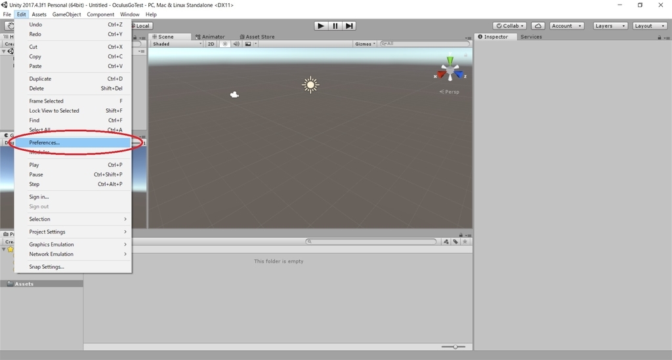Screen dimensions: 672x360
Task: Open Scene panel options menu icon
Action: (x=469, y=37)
